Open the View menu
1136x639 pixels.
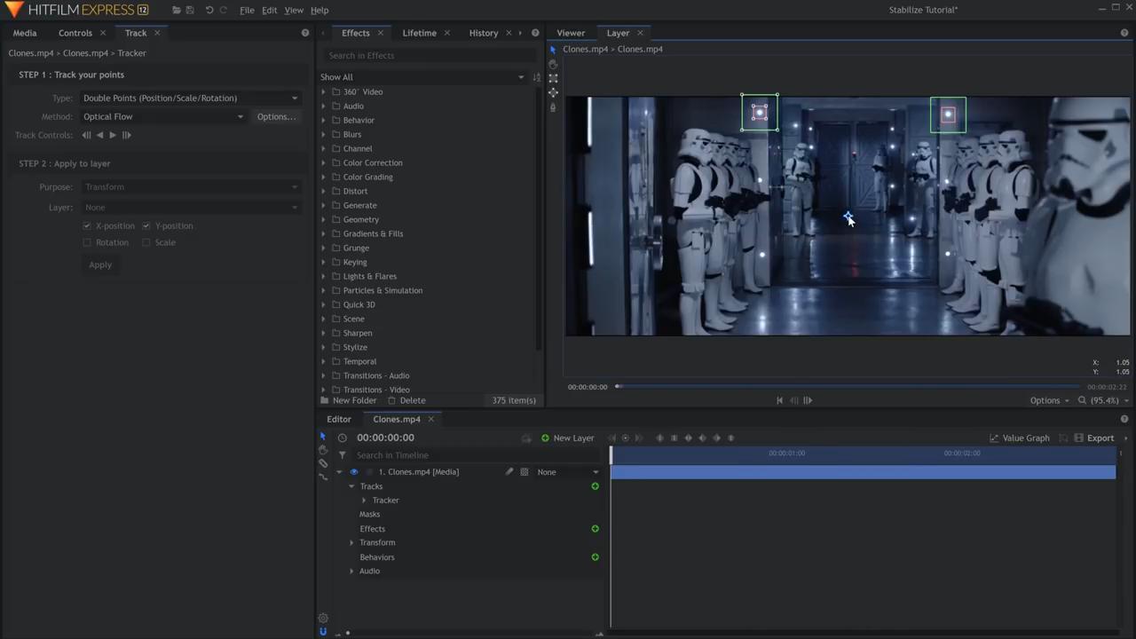tap(294, 10)
